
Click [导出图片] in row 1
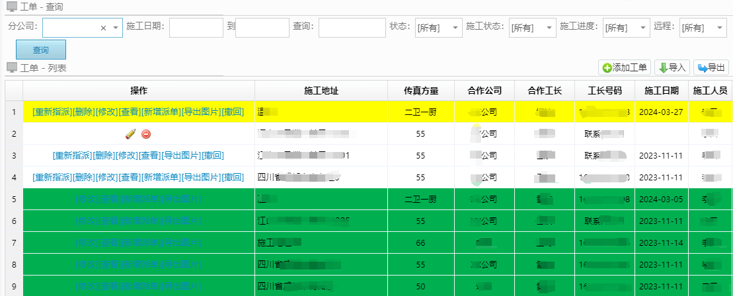[x=201, y=112]
